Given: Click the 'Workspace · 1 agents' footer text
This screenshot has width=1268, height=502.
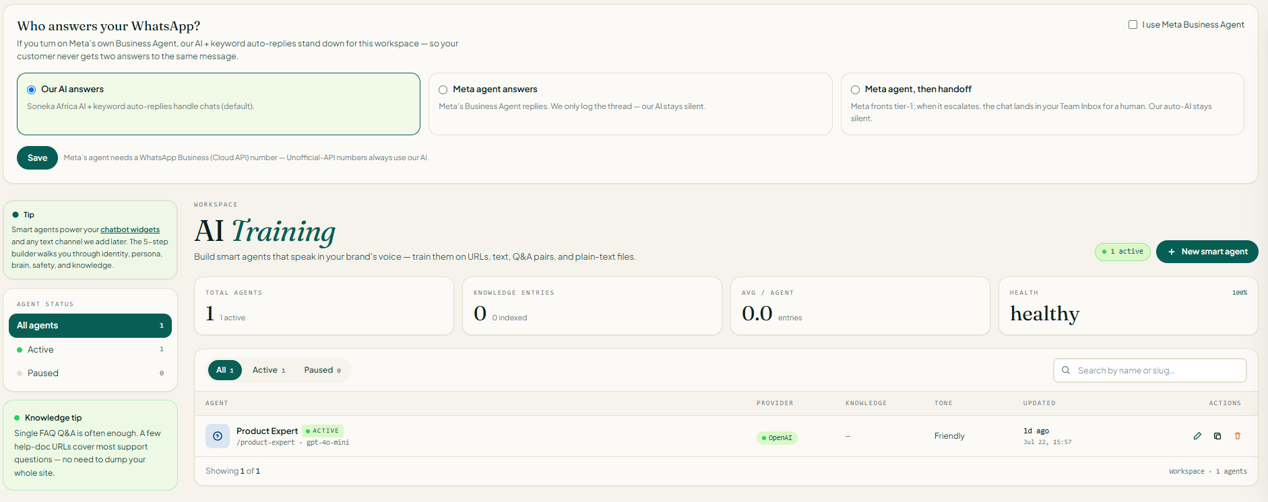Looking at the screenshot, I should click(x=1208, y=472).
